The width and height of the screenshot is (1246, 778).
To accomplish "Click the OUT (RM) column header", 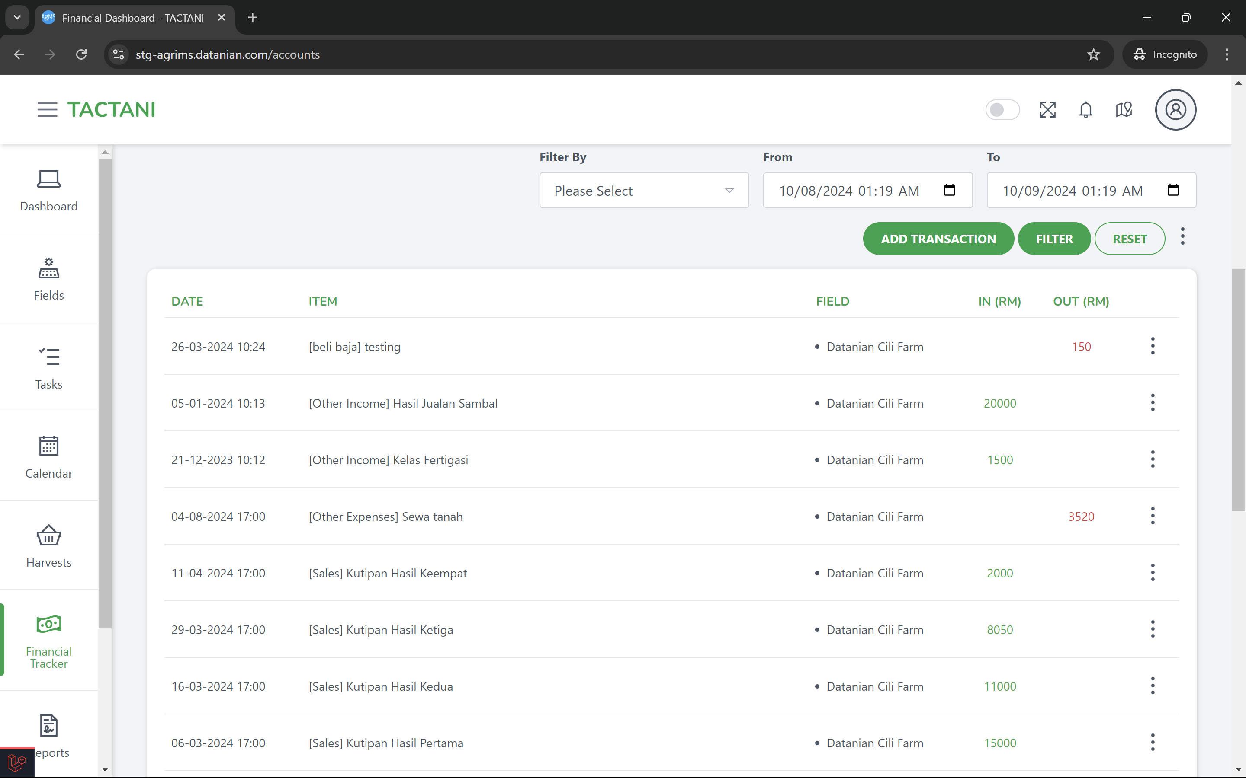I will coord(1081,302).
